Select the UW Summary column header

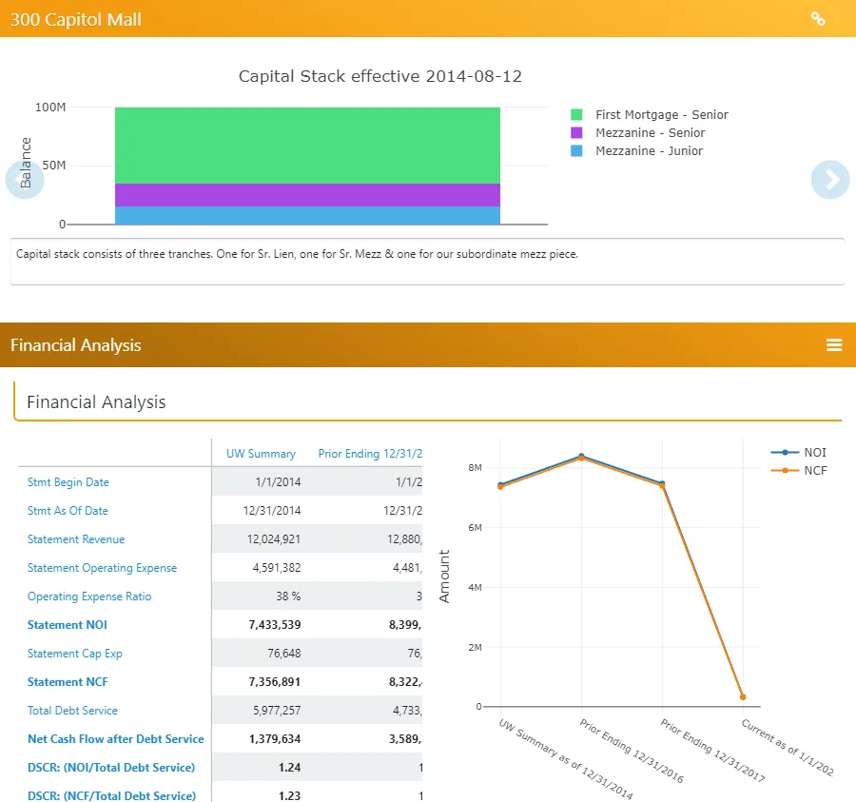(x=261, y=454)
